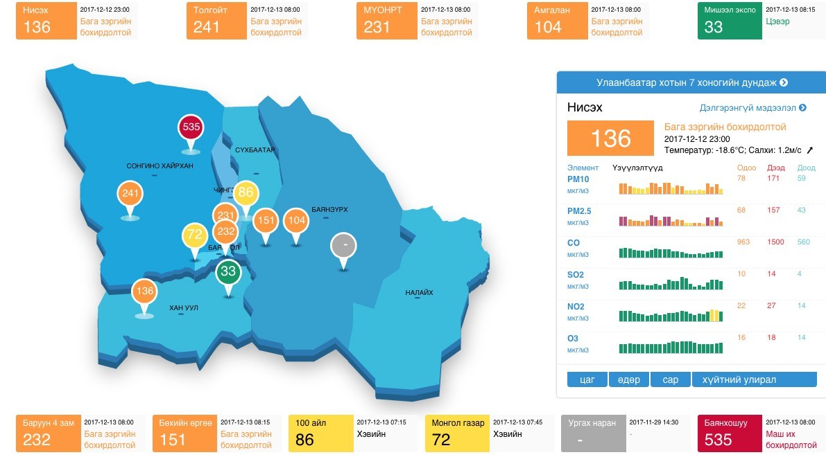Select the 104 map pin
Viewport: 826px width, 457px height.
(x=296, y=220)
